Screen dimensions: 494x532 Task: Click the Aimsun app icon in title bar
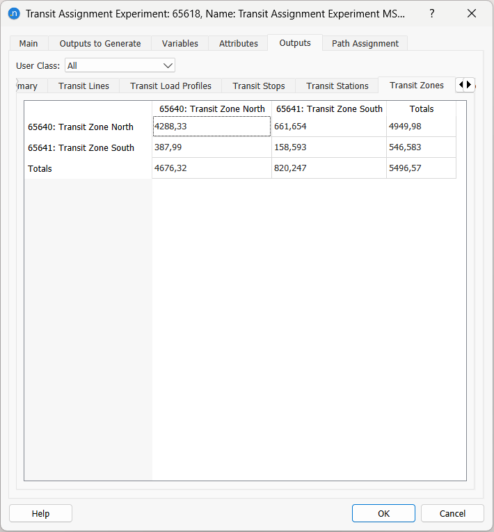click(13, 13)
